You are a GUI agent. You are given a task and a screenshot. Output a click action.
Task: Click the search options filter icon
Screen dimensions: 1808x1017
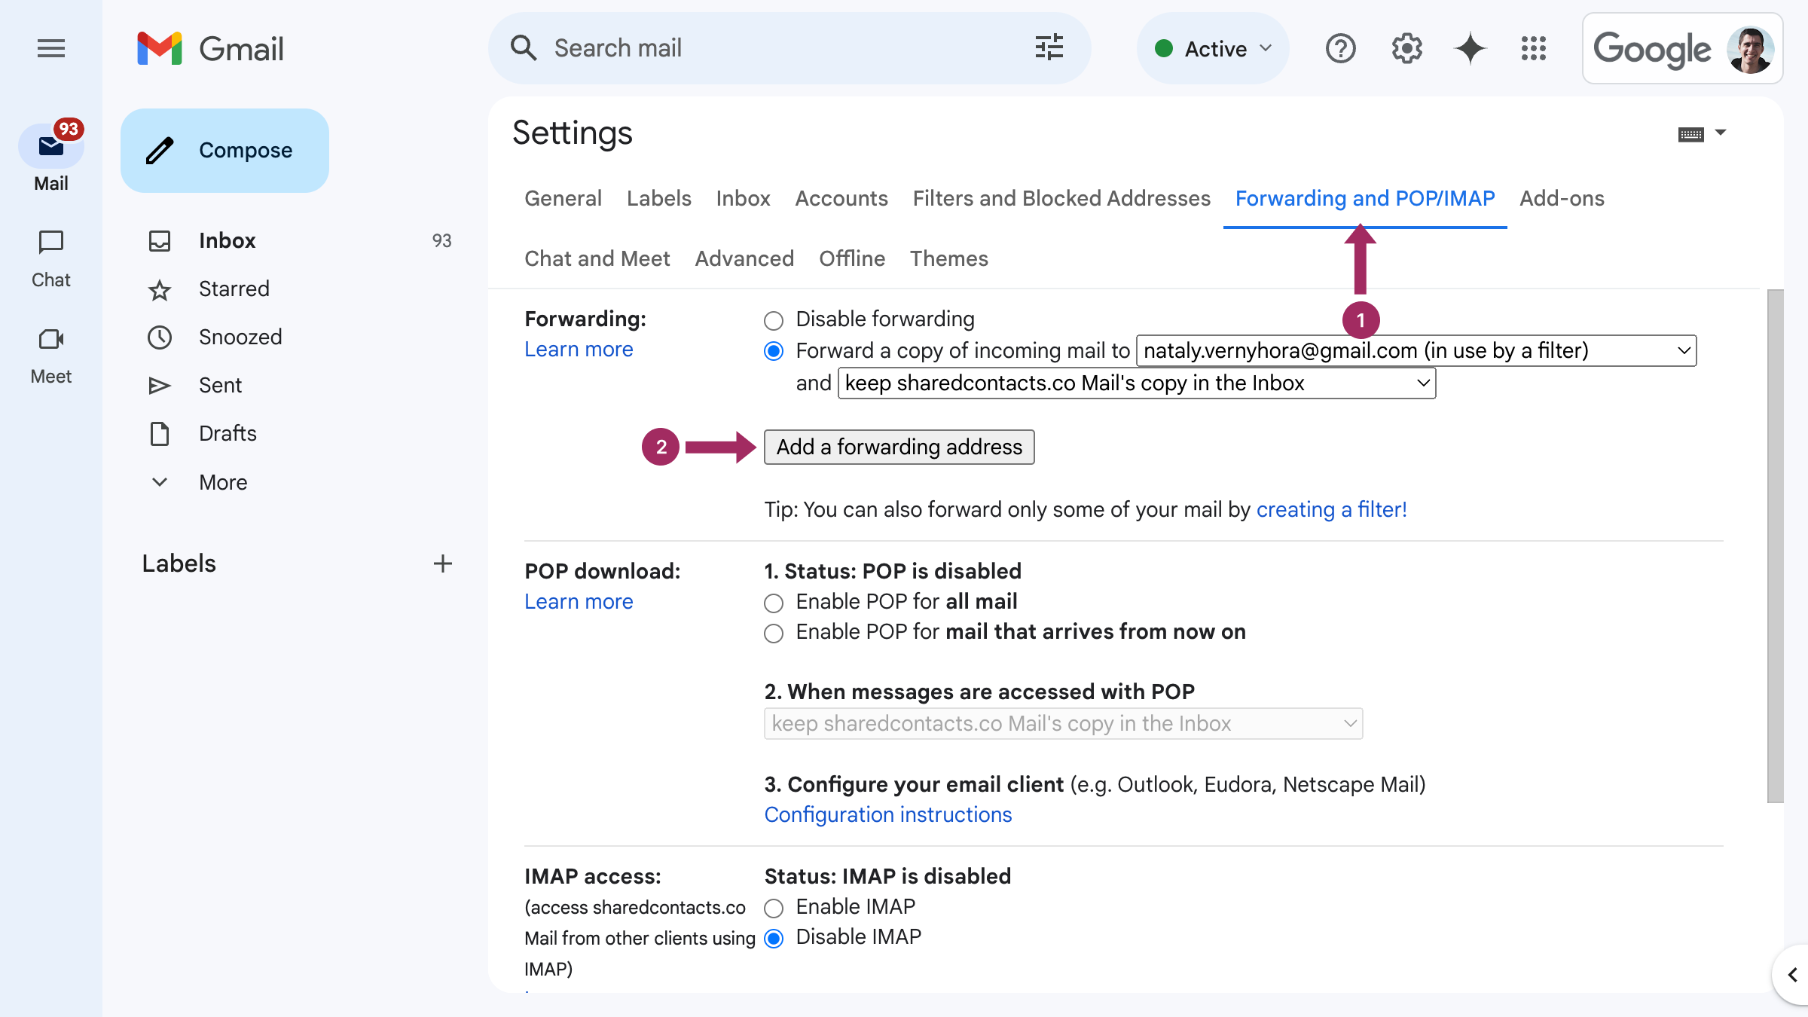coord(1049,48)
